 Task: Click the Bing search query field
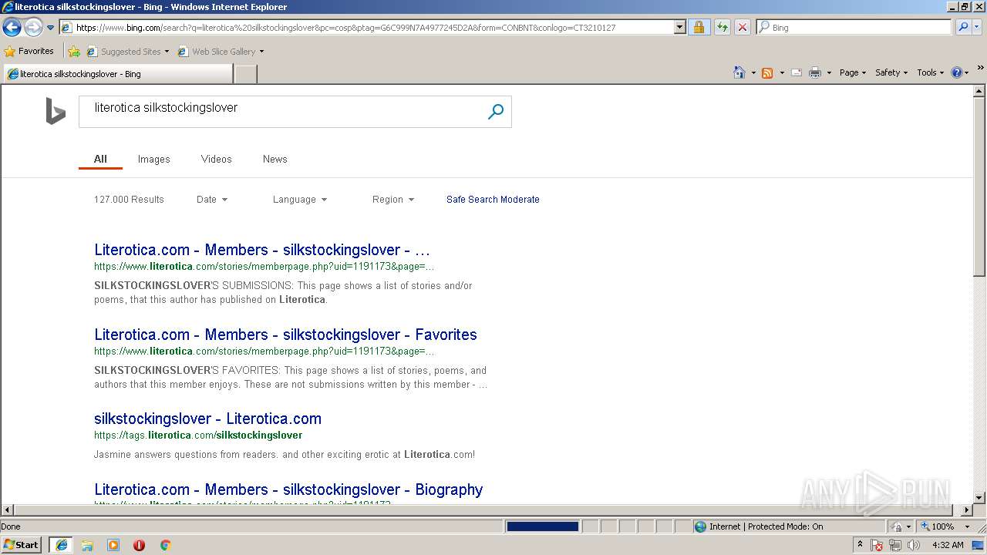281,112
